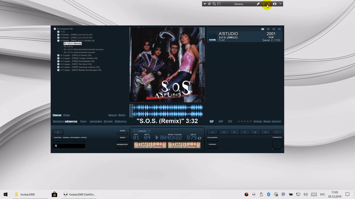Click the magnifier icon in recorder toolbar
Viewport: 355px width, 199px height.
tap(214, 4)
